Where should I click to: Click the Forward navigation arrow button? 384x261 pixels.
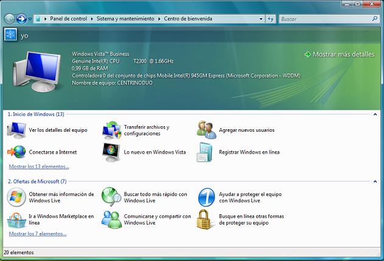point(21,19)
